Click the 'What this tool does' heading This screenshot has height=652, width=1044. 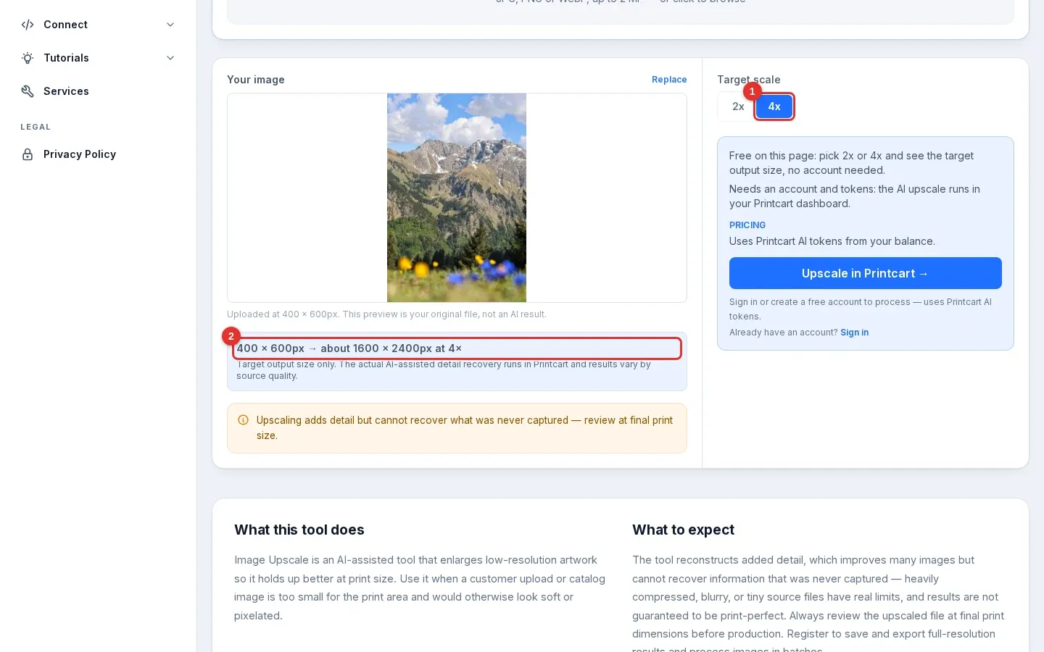(299, 530)
